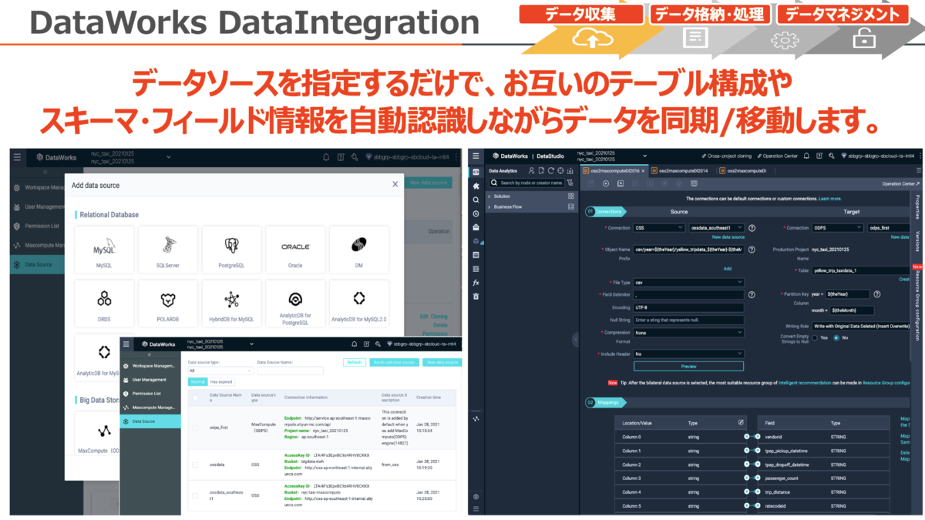Click the refresh icon in Data Analytics panel

[550, 170]
